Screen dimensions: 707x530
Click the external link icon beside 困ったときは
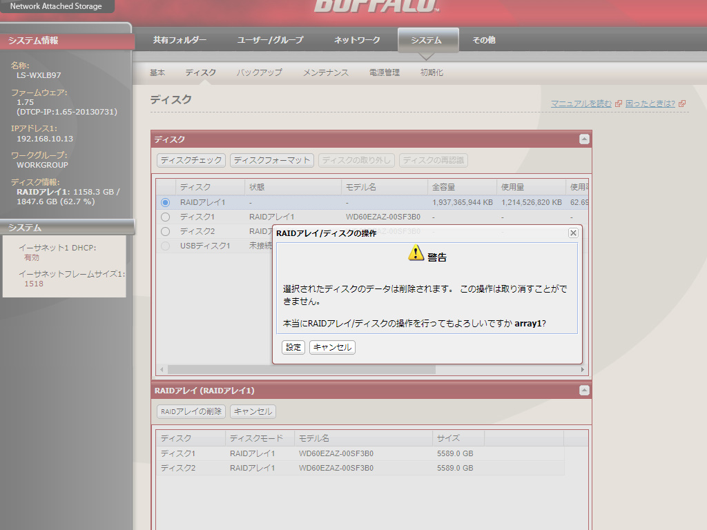click(682, 104)
